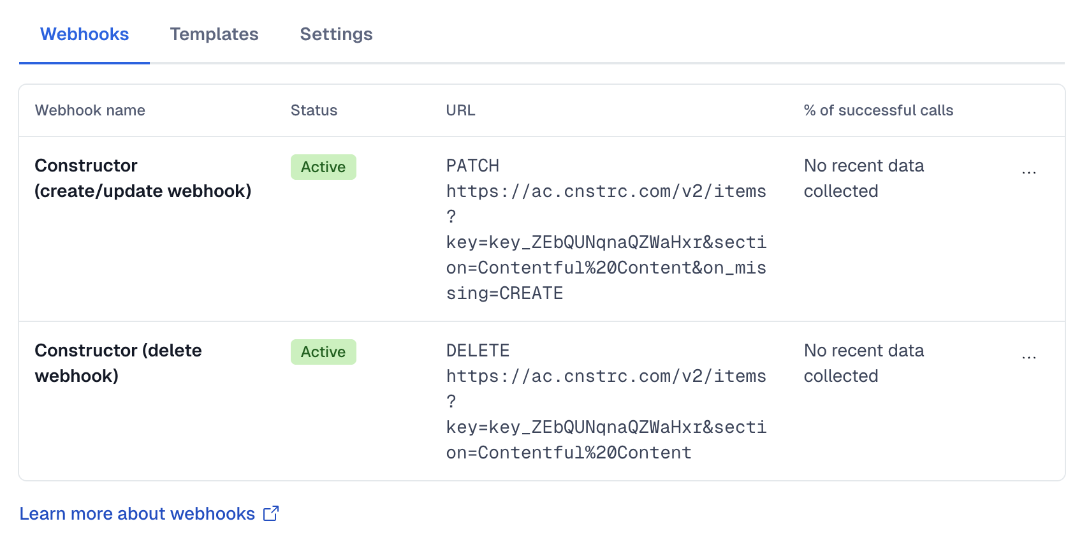Image resolution: width=1089 pixels, height=556 pixels.
Task: Click the Status column header
Action: point(314,110)
